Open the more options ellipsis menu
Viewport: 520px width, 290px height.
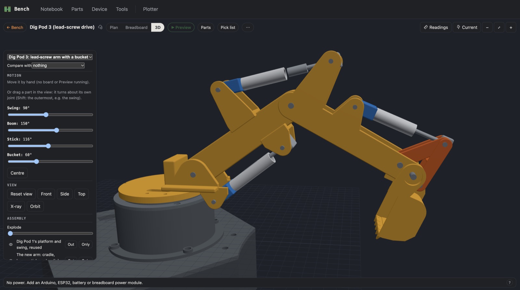tap(248, 27)
